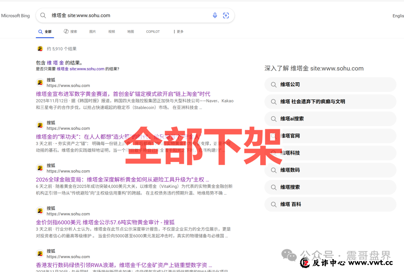Click the yellow Bing chat icon above result count
The image size is (404, 272).
pos(40,49)
